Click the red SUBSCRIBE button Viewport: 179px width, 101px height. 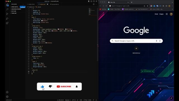(64, 86)
